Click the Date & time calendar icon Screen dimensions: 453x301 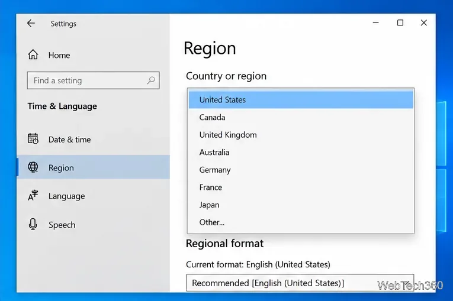[x=33, y=138]
